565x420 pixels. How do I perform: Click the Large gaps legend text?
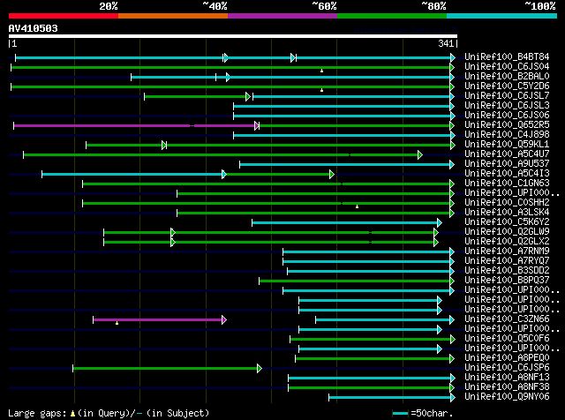[x=109, y=413]
